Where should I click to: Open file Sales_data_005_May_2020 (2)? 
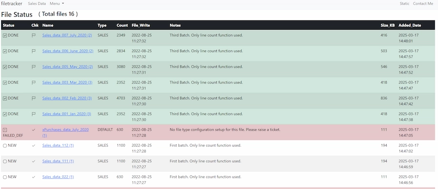point(67,67)
